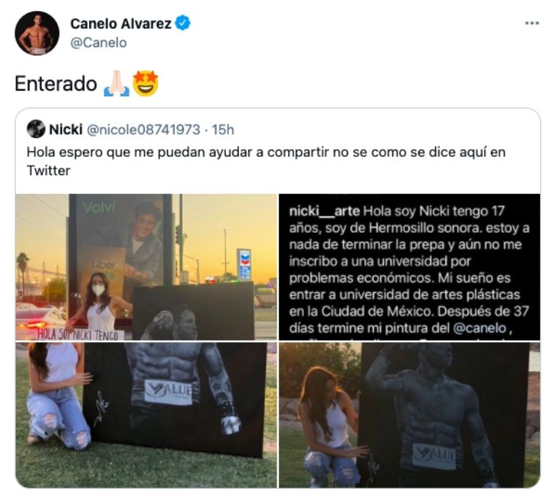
Task: Open the @nicole08741973 handle
Action: tap(143, 130)
